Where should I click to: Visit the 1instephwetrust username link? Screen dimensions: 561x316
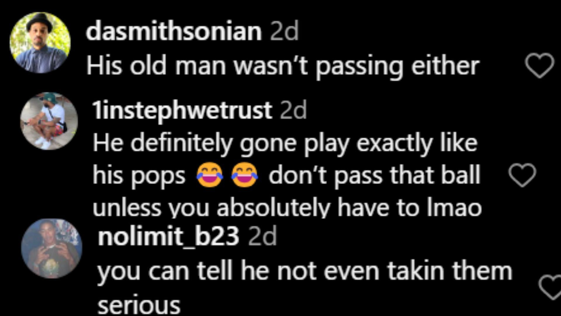tap(182, 111)
